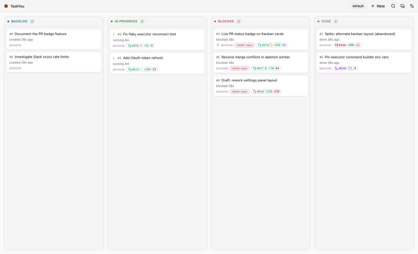
Task: Click needs input tag on task #4
Action: point(239,92)
